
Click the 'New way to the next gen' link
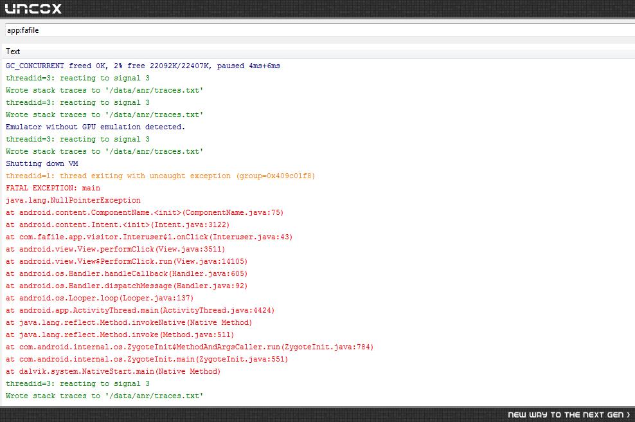coord(569,414)
